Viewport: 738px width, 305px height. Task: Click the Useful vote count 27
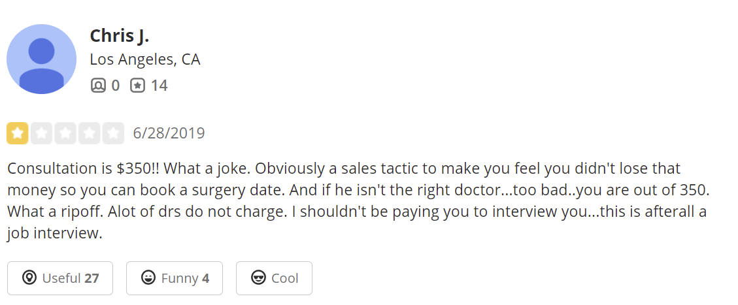tap(92, 278)
